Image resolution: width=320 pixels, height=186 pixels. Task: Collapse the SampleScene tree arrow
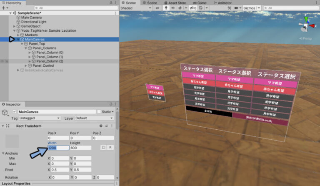[10, 13]
